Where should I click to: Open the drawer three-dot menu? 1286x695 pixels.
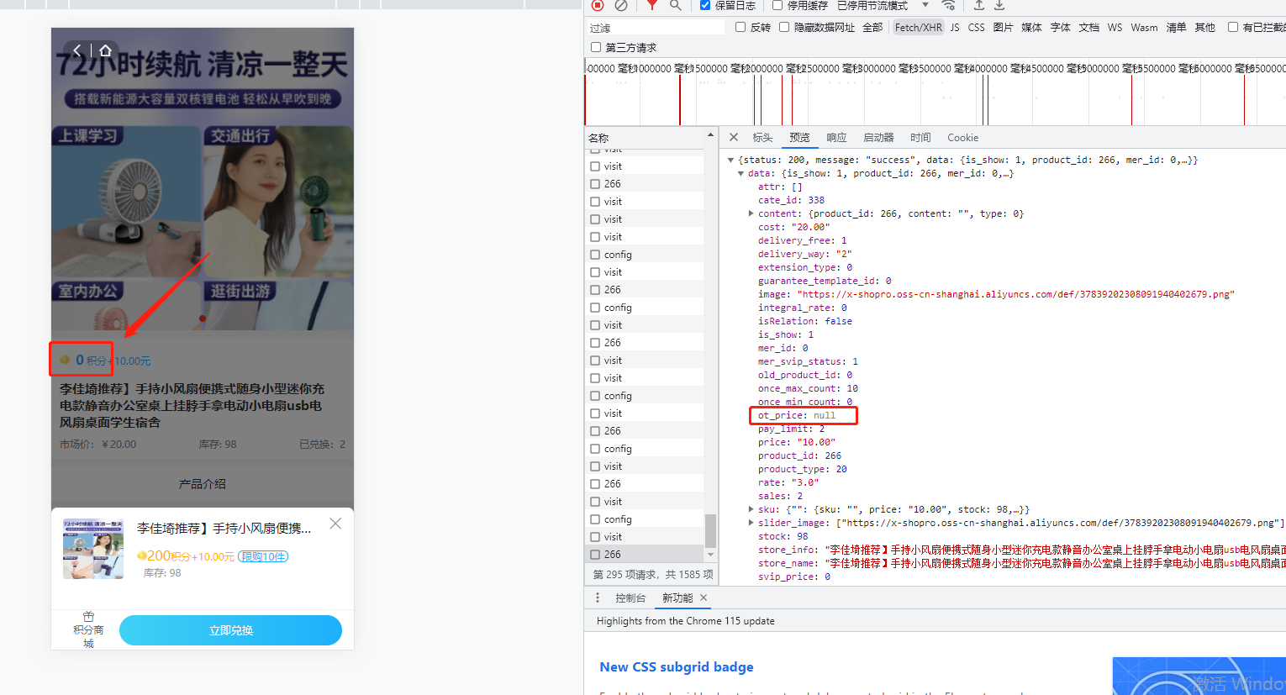tap(598, 598)
